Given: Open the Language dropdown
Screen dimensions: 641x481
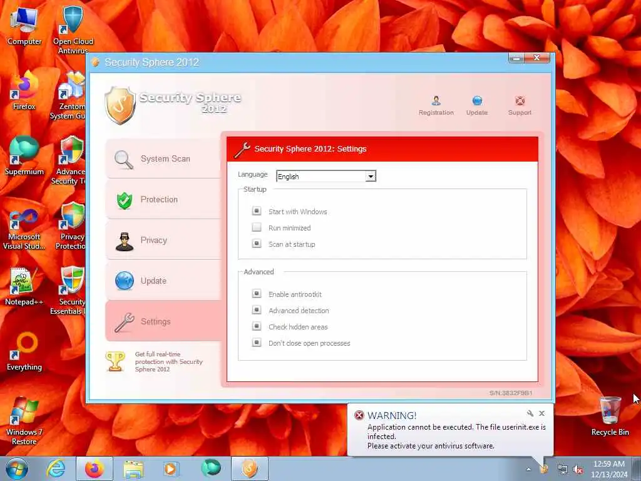Looking at the screenshot, I should pyautogui.click(x=326, y=176).
